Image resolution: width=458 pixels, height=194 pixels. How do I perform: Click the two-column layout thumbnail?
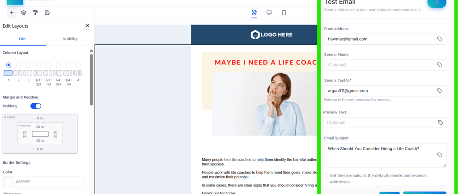click(x=18, y=73)
